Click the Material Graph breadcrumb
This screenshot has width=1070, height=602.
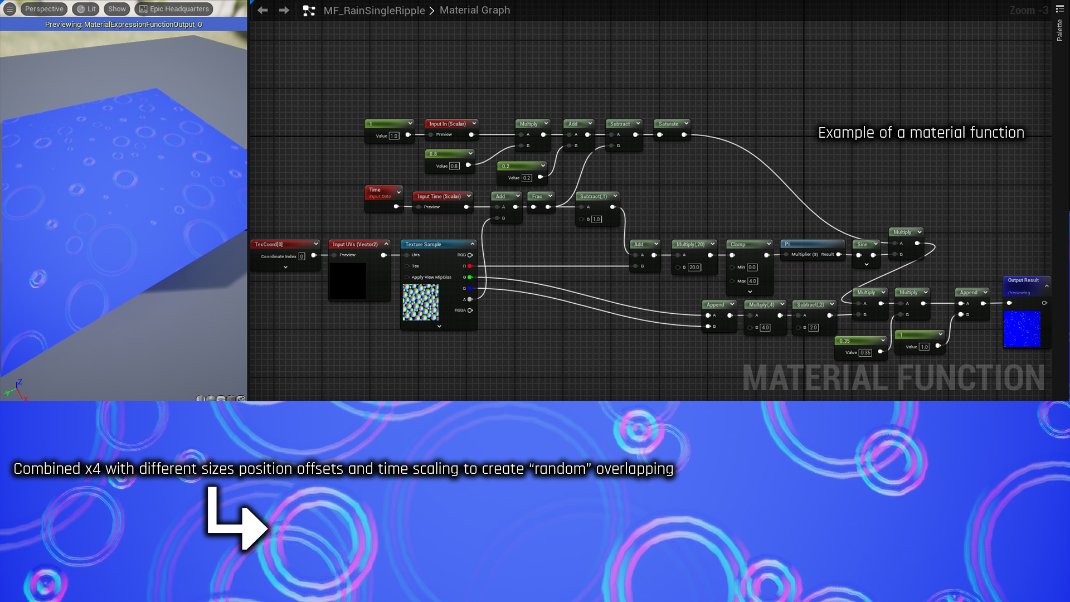point(475,10)
